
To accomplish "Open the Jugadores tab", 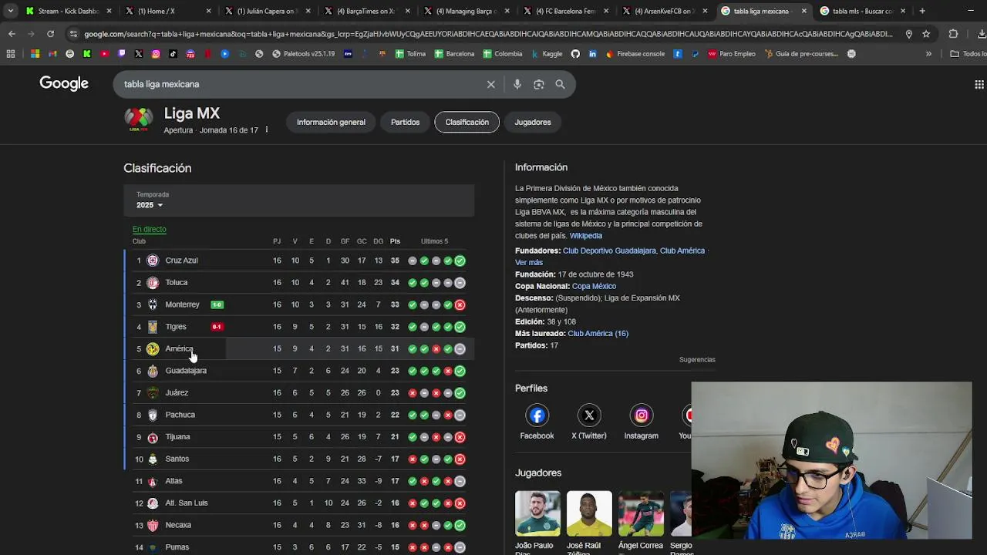I will 533,122.
